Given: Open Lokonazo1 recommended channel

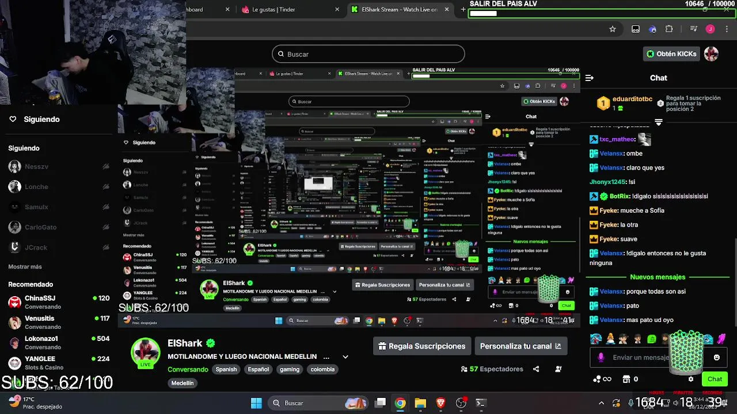Looking at the screenshot, I should [x=59, y=343].
